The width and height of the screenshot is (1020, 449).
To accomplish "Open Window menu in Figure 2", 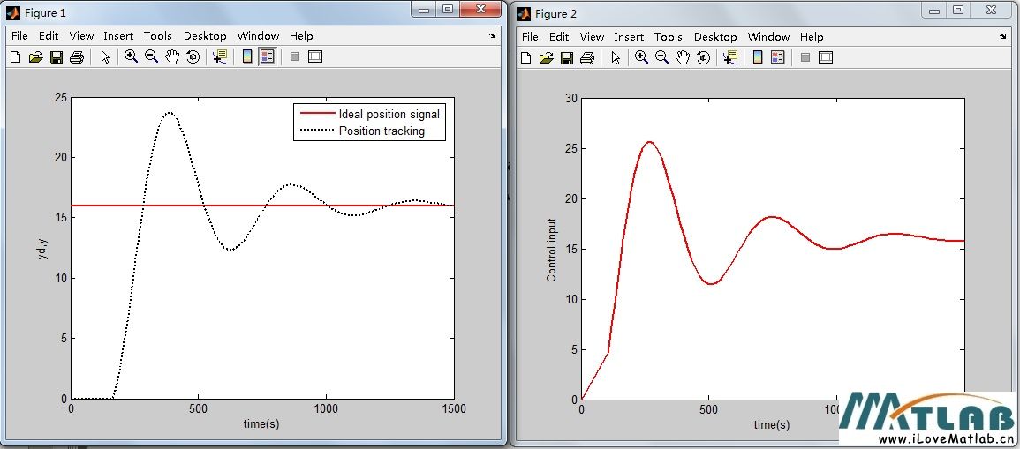I will (769, 36).
